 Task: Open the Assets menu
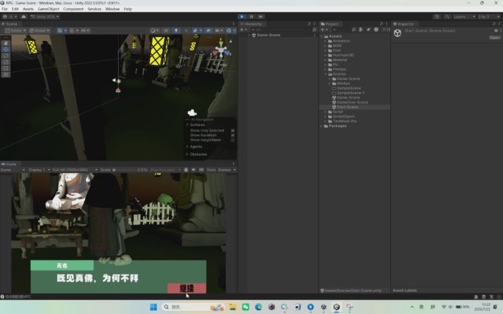28,9
